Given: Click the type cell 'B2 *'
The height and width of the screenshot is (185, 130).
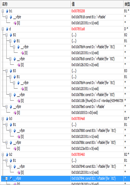Looking at the screenshot, I should click(127, 154).
